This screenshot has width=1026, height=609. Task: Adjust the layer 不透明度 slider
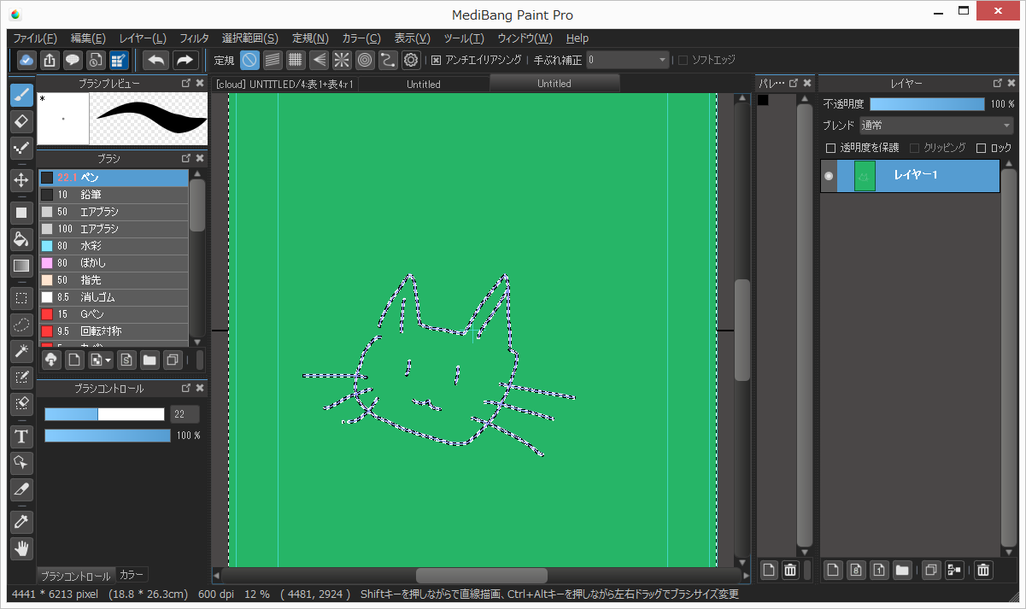927,104
